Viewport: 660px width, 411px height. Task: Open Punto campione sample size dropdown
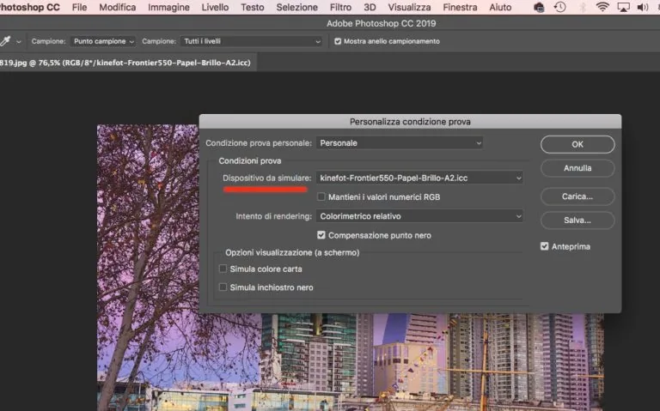(103, 41)
